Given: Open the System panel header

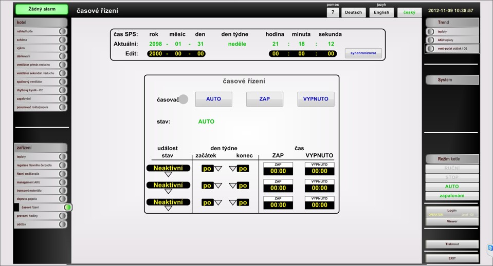Looking at the screenshot, I should [x=452, y=79].
